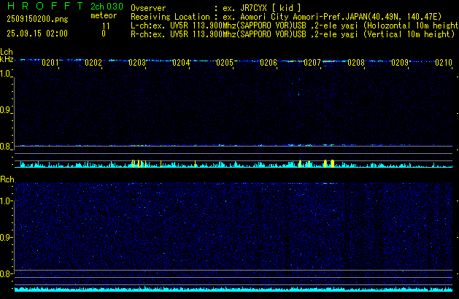Viewport: 459px width, 299px height.
Task: Click the cyan level graph at Rch bottom
Action: (234, 290)
